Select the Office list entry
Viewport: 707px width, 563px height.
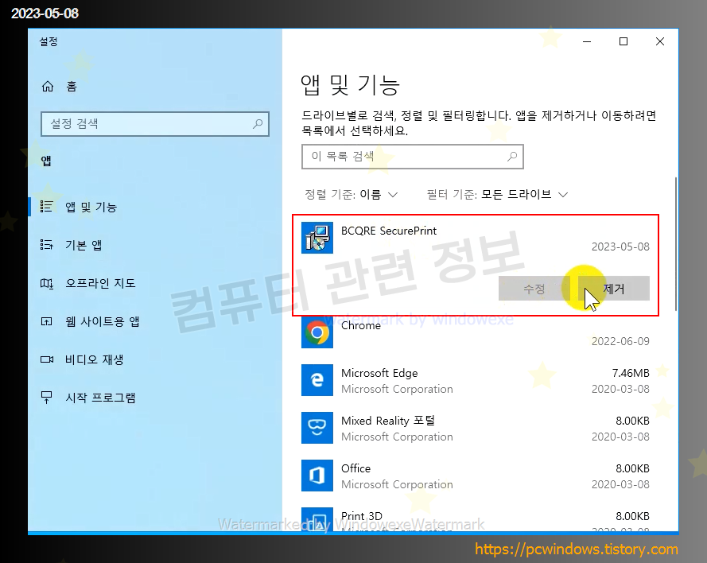point(355,468)
